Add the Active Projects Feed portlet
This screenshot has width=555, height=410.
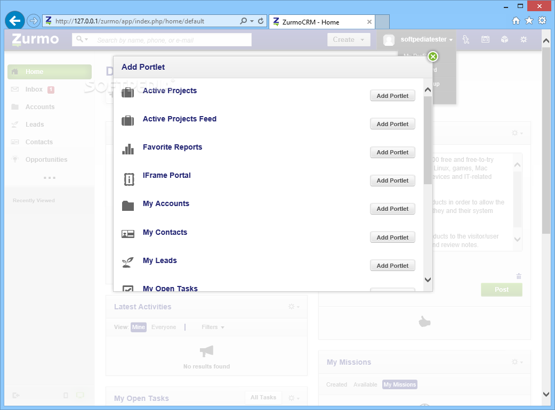(392, 124)
